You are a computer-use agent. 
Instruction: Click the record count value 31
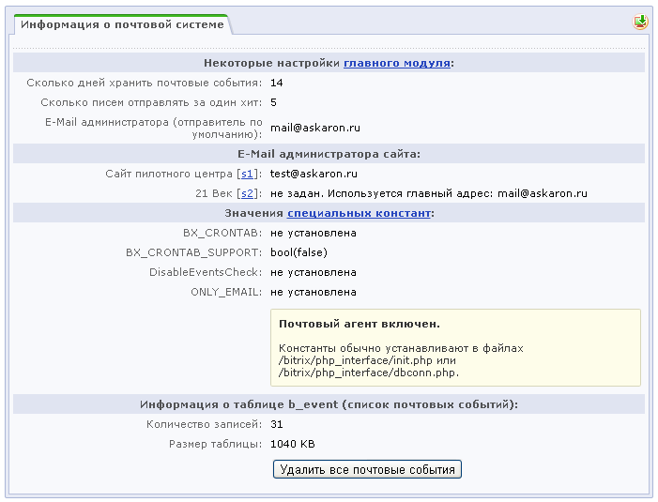(x=276, y=424)
